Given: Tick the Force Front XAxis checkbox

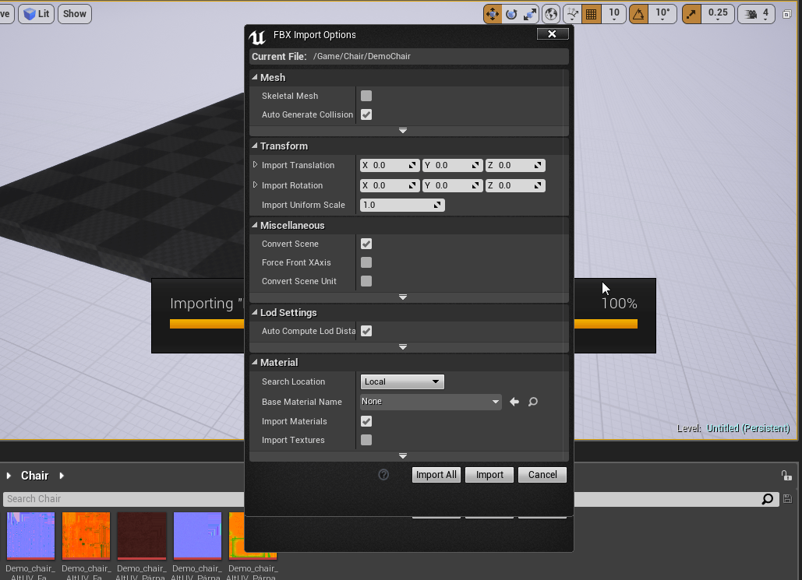Looking at the screenshot, I should [366, 262].
